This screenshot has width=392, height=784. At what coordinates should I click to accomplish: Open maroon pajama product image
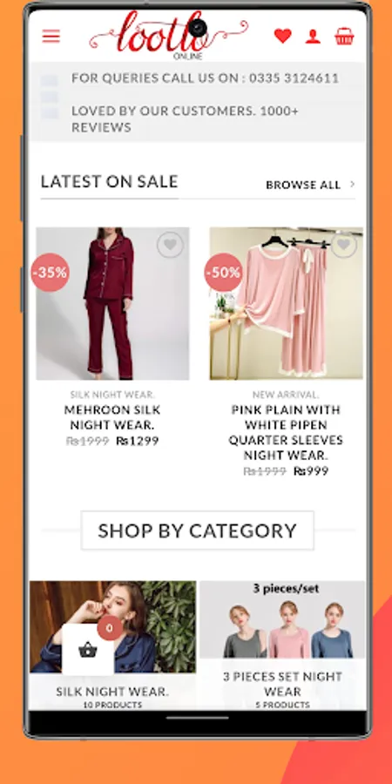coord(112,303)
